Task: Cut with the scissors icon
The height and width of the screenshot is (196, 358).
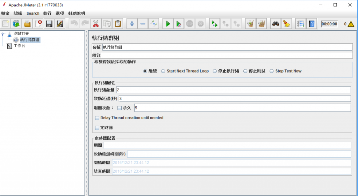Action: [x=96, y=24]
